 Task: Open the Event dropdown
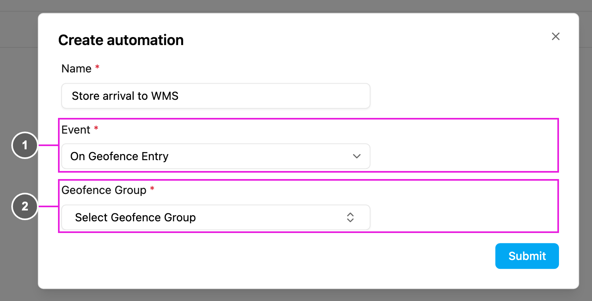click(x=216, y=156)
